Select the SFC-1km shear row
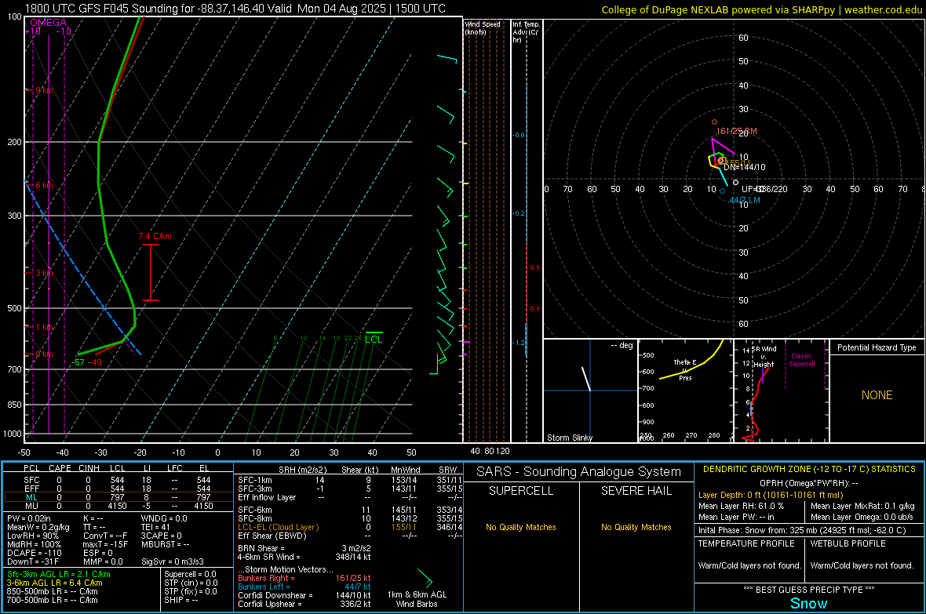This screenshot has height=614, width=926. [x=350, y=480]
